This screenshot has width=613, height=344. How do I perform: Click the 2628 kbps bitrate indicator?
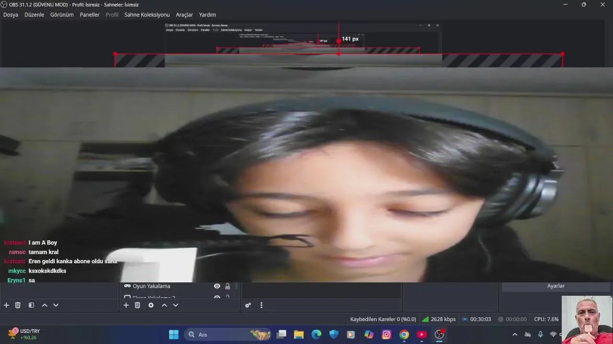(x=439, y=319)
